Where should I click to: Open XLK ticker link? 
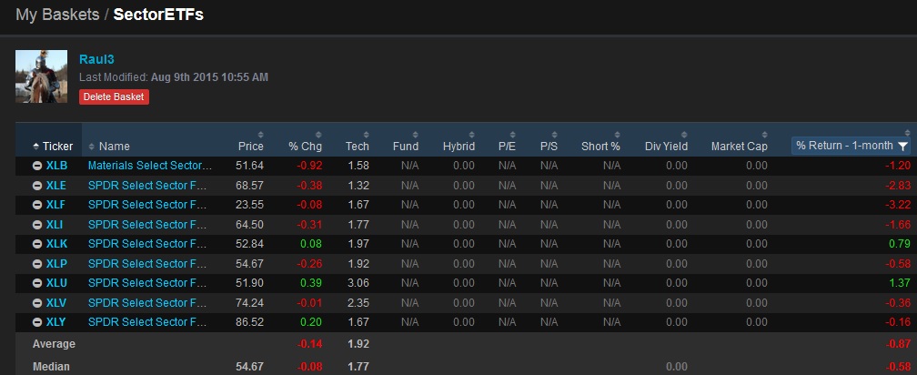click(x=56, y=244)
